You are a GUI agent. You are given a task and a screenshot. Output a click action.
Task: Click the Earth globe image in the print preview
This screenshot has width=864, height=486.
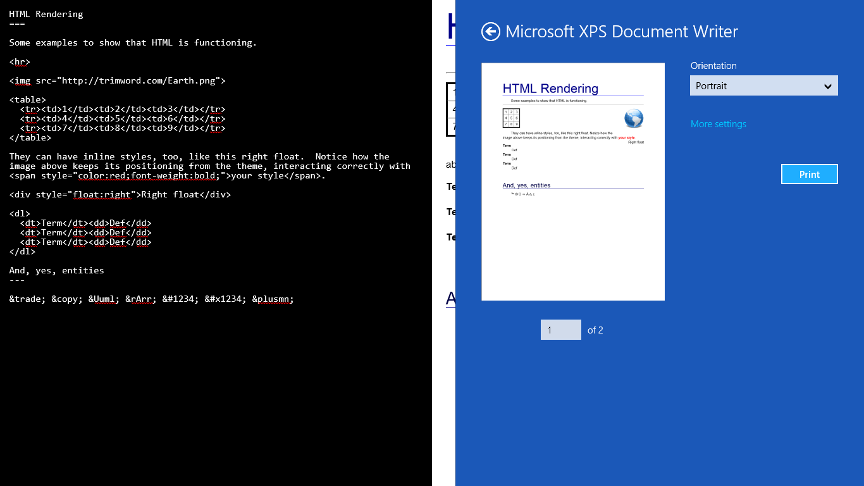633,118
